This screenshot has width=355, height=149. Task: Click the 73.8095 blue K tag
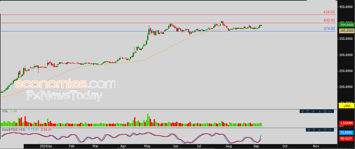(x=346, y=132)
